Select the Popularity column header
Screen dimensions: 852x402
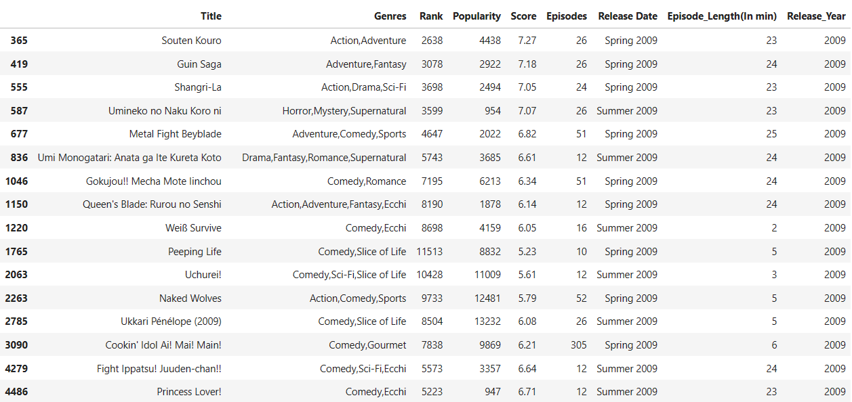coord(476,16)
